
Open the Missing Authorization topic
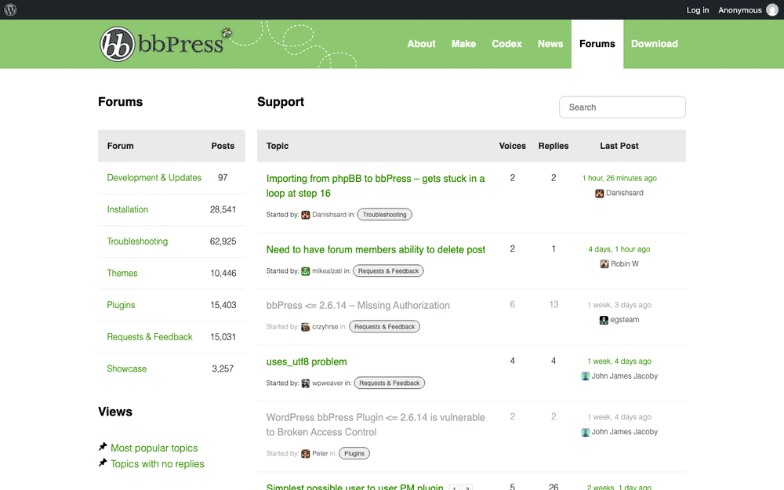pyautogui.click(x=358, y=306)
